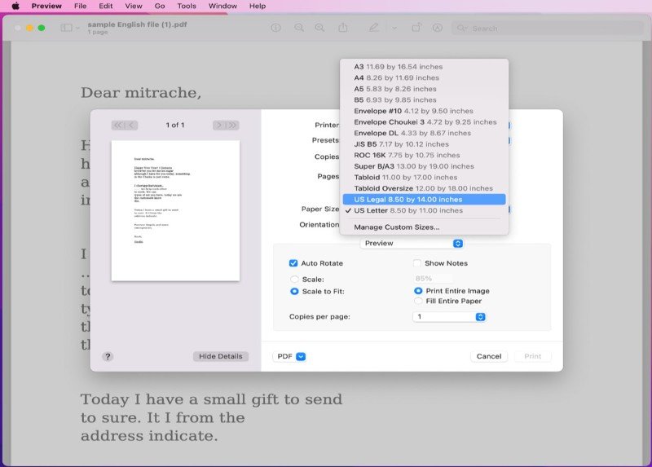Expand the markup options chevron
Image resolution: width=652 pixels, height=467 pixels.
pos(394,29)
